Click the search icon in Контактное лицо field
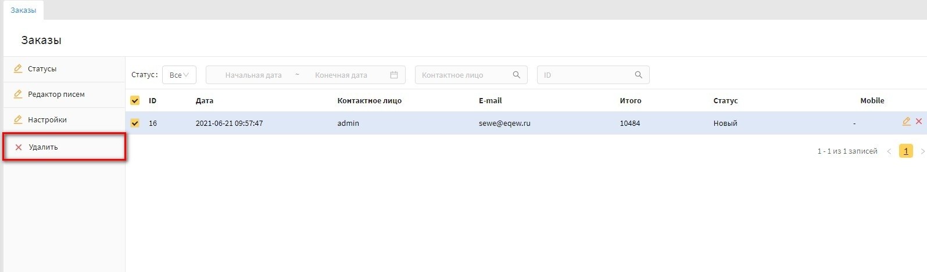This screenshot has width=927, height=272. point(516,75)
